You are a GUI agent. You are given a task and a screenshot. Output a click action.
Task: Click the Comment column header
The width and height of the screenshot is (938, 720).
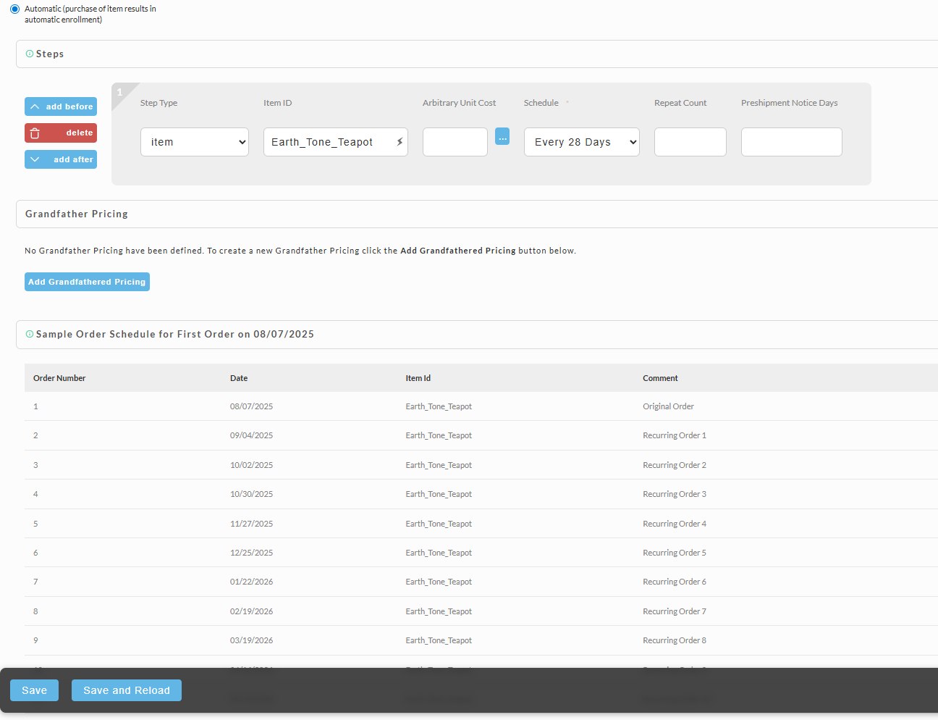(660, 378)
